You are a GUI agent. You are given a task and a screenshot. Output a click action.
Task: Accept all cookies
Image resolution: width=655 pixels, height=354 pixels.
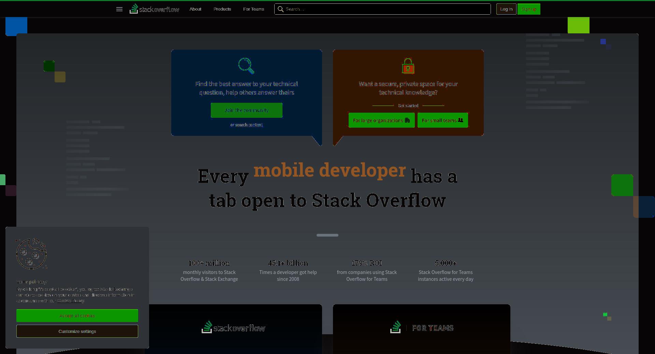[77, 316]
